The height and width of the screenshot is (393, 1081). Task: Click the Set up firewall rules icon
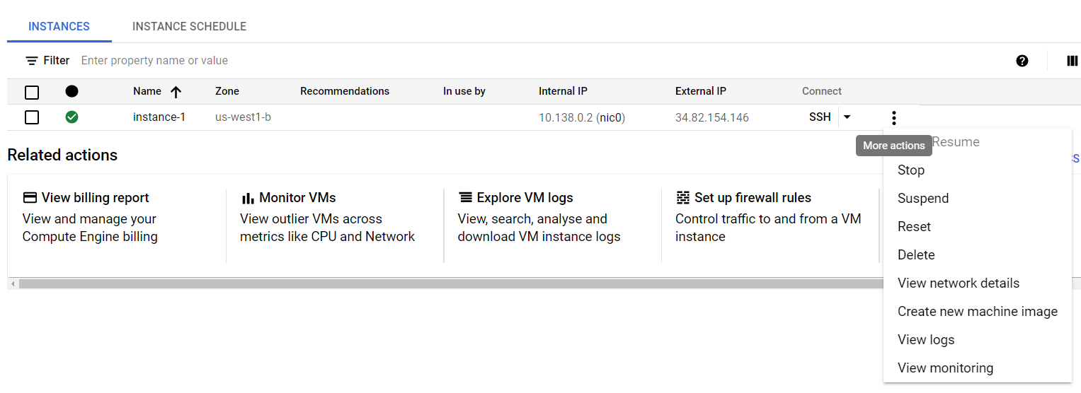[682, 198]
